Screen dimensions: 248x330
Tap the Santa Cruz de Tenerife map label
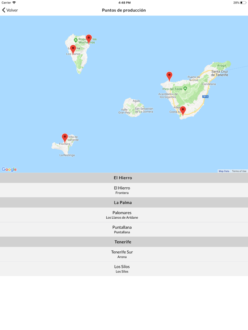tap(220, 73)
